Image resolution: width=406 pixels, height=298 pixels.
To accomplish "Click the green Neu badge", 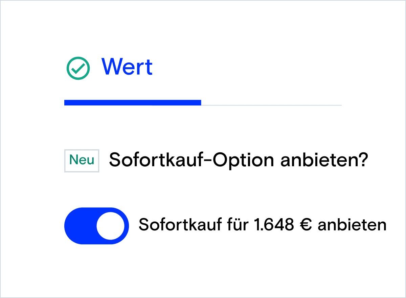I will (82, 160).
